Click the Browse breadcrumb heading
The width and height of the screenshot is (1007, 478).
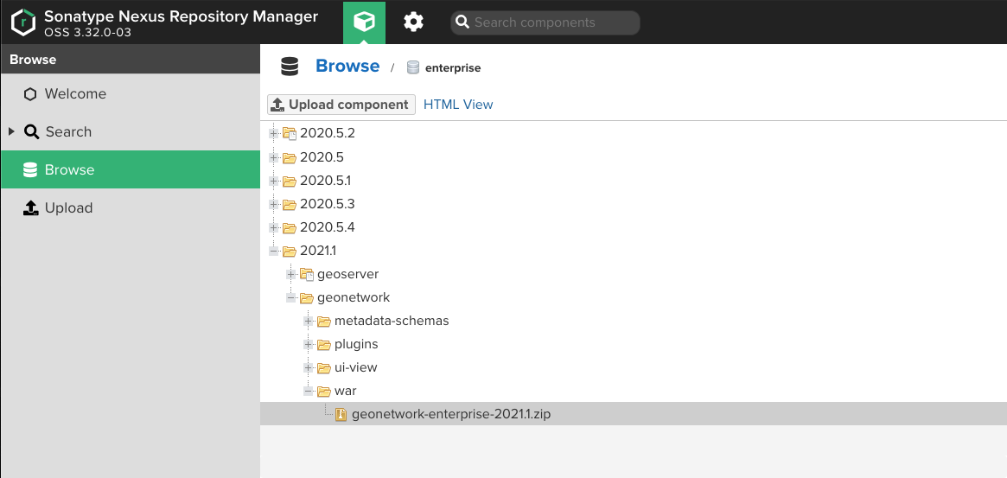point(347,67)
